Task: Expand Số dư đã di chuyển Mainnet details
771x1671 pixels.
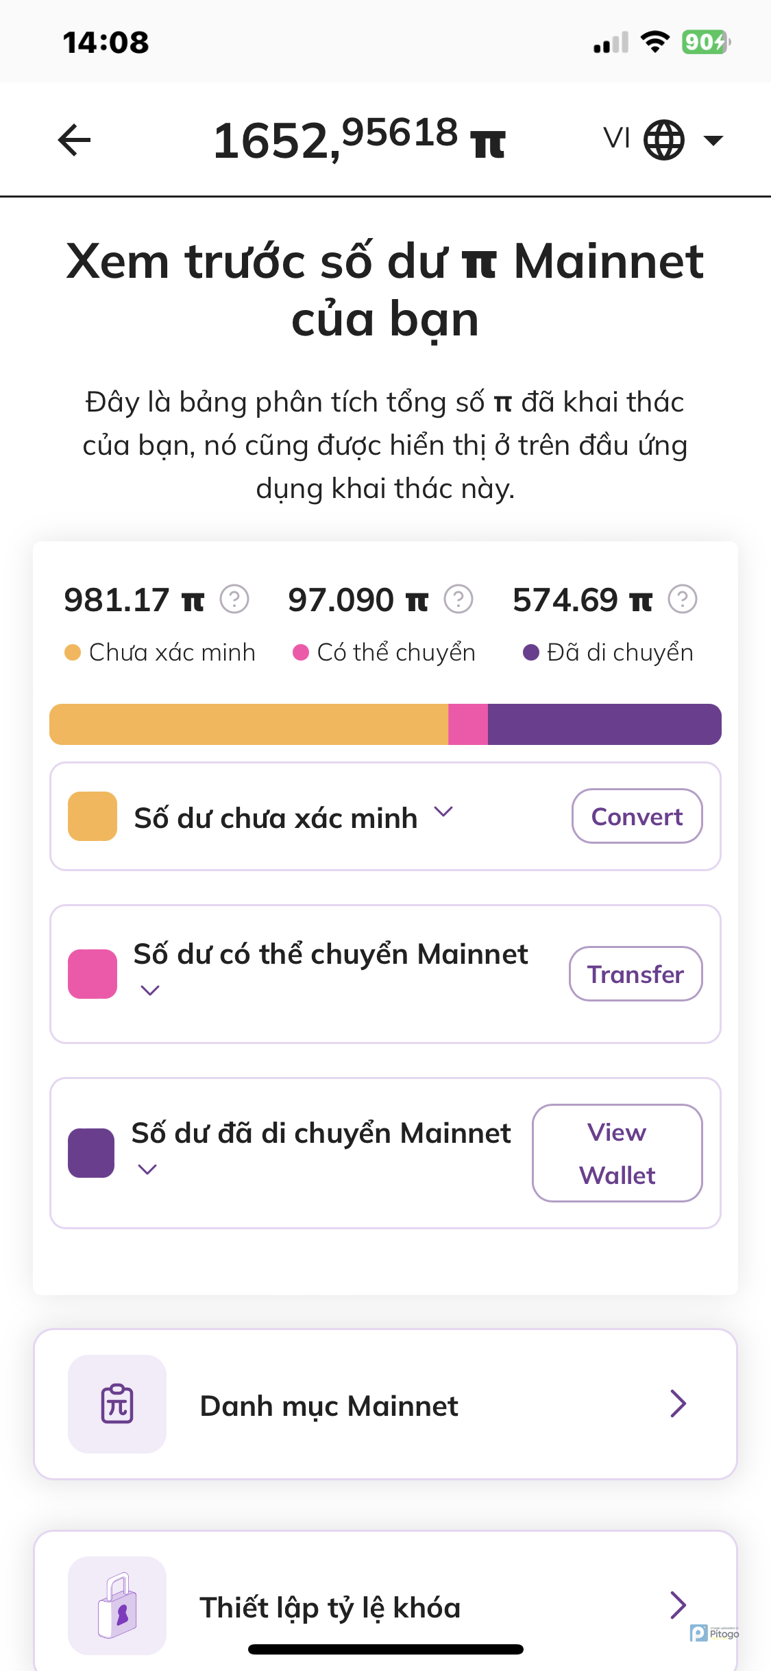Action: (x=148, y=1169)
